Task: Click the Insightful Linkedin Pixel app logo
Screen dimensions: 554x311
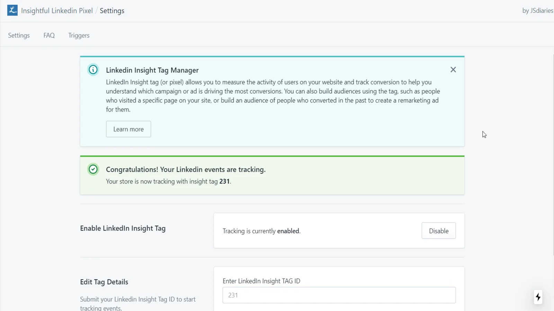Action: [x=12, y=10]
